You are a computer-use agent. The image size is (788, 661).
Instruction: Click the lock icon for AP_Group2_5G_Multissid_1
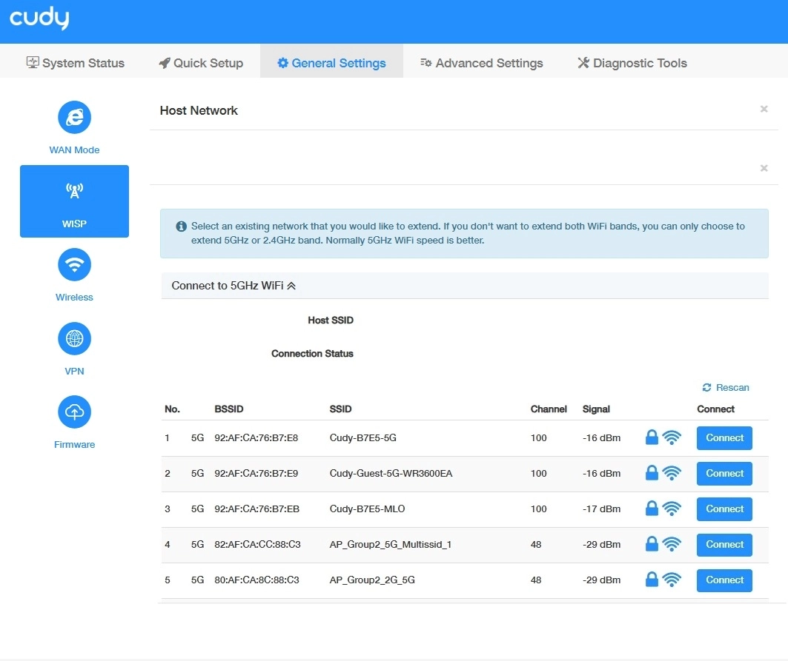point(652,545)
